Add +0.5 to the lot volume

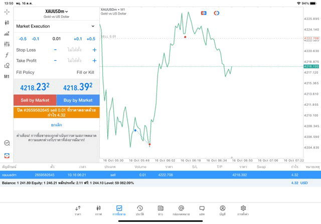tap(91, 39)
